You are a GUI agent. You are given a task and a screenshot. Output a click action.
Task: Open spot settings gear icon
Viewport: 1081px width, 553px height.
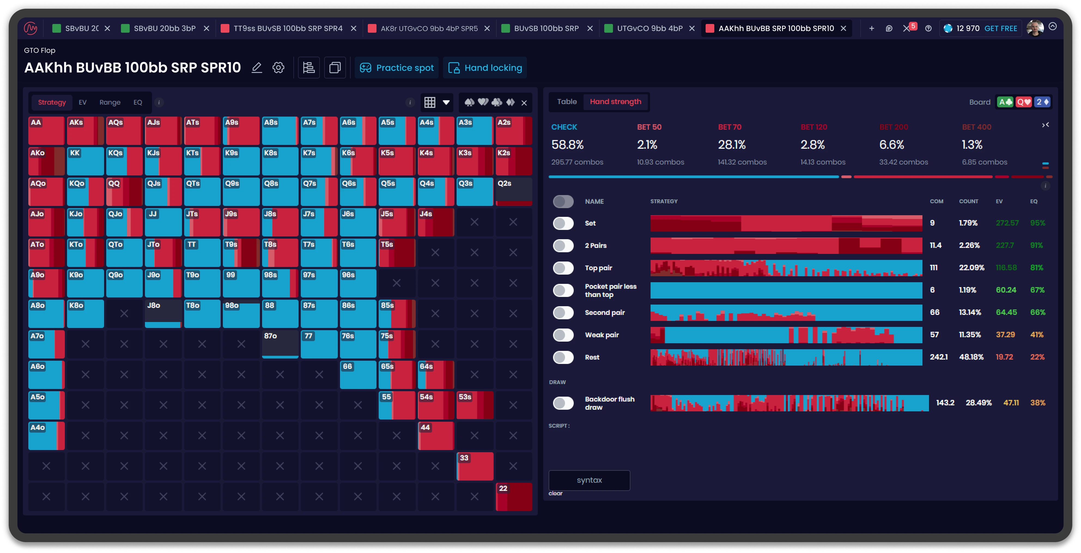pos(278,68)
